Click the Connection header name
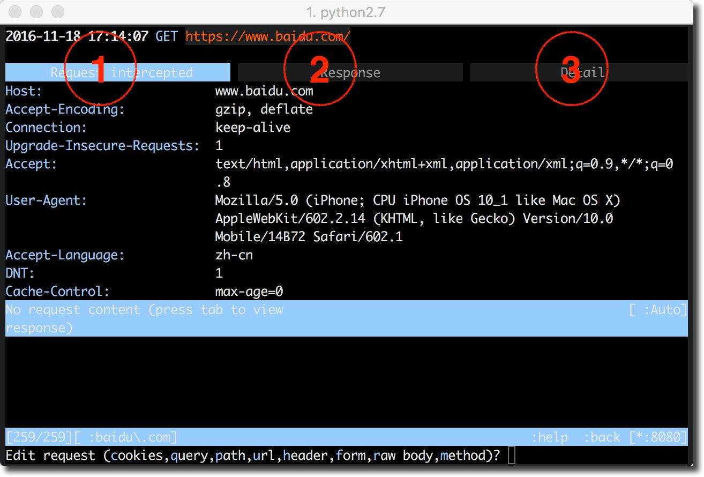 click(46, 128)
